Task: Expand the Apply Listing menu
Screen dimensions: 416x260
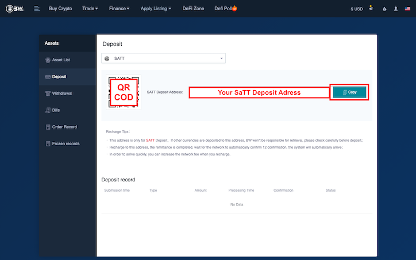Action: [156, 9]
